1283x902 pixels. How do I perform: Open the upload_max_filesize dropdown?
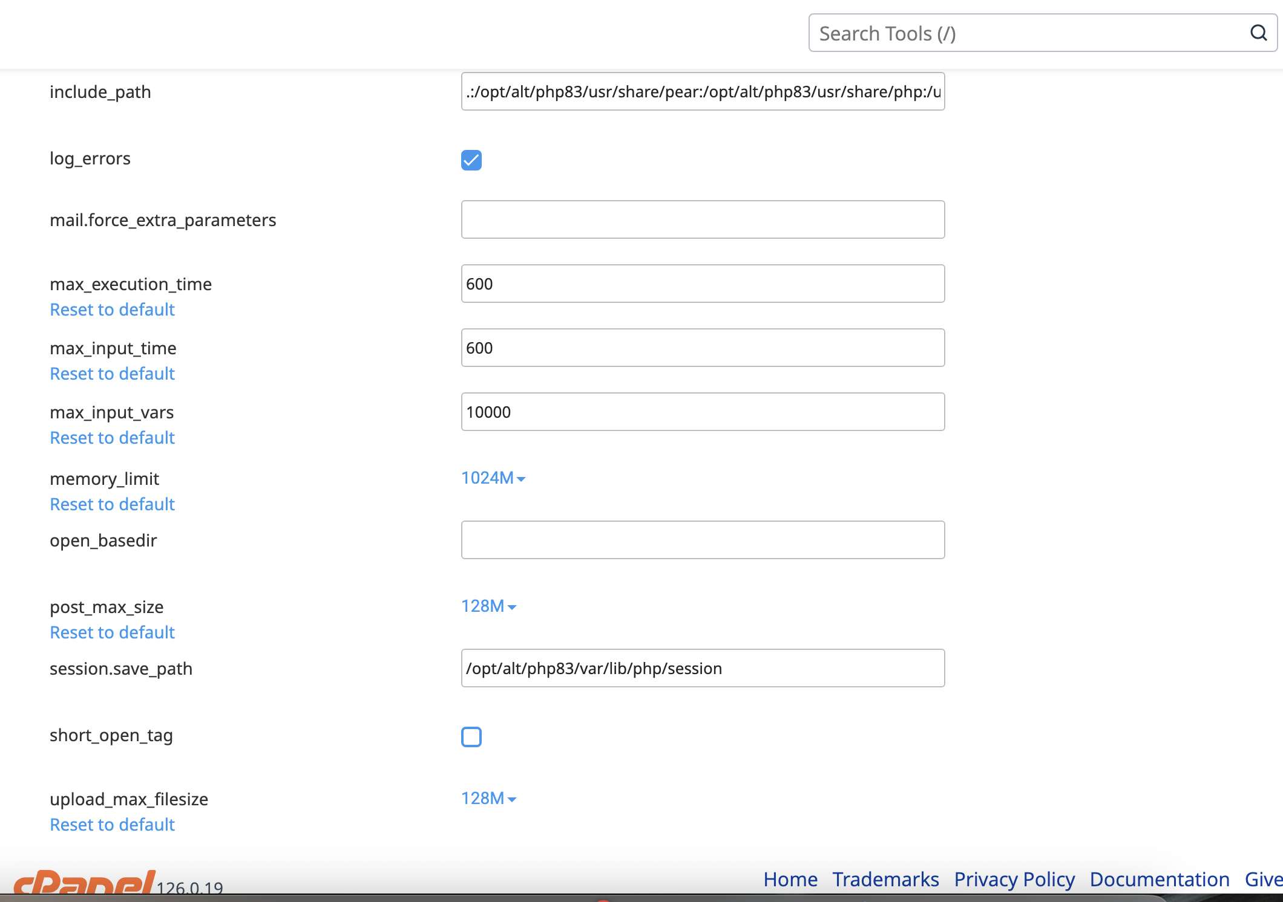click(488, 799)
